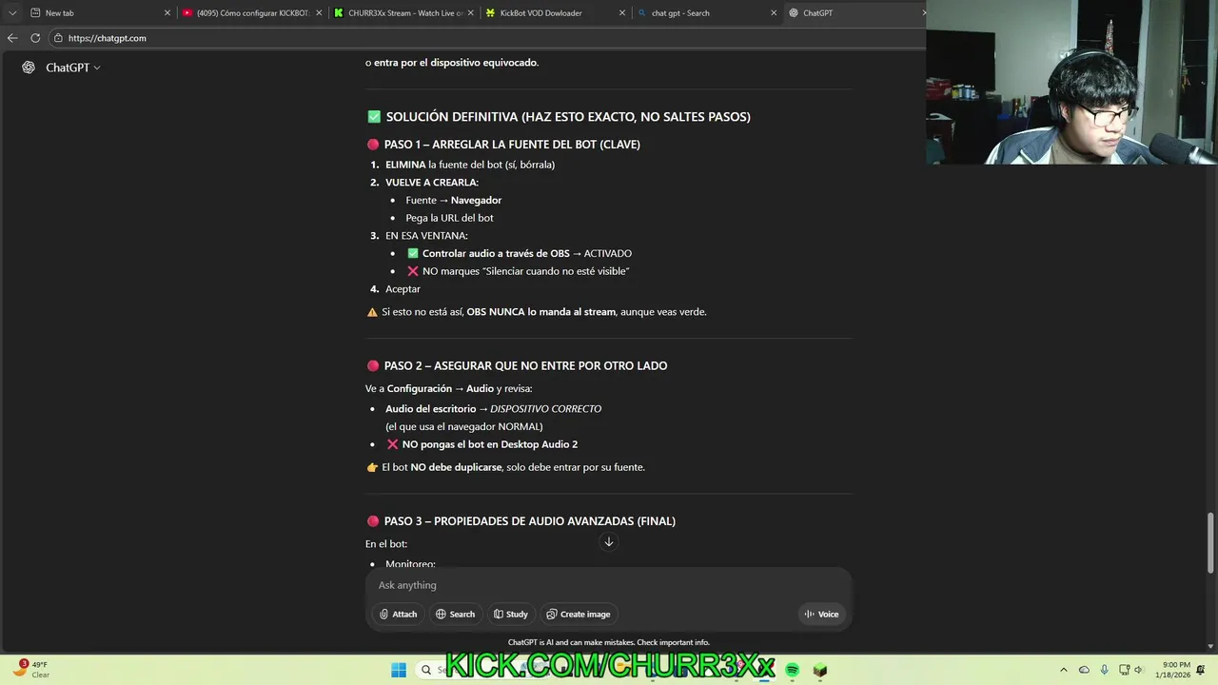Click the bullet "Audio del escritorio → DISPOSITIVO CORRECTO"
This screenshot has width=1218, height=685.
click(493, 409)
